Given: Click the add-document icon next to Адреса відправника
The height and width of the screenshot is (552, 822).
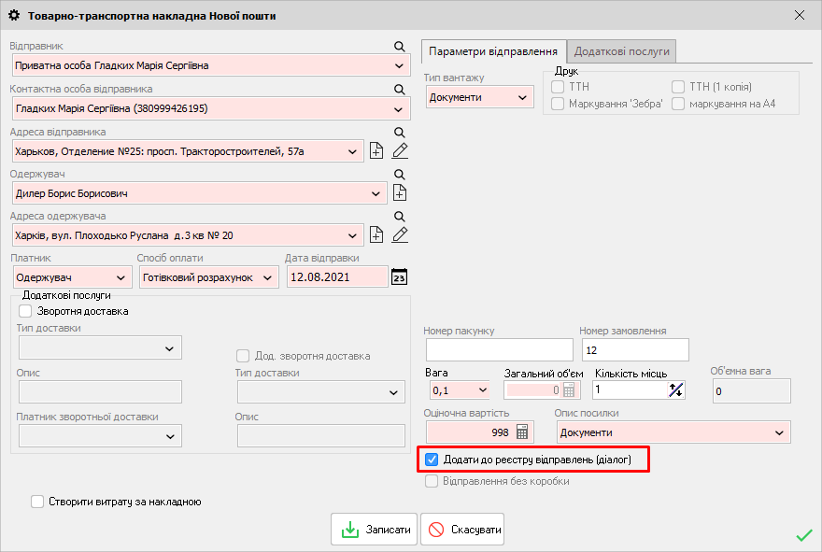Looking at the screenshot, I should click(x=377, y=151).
